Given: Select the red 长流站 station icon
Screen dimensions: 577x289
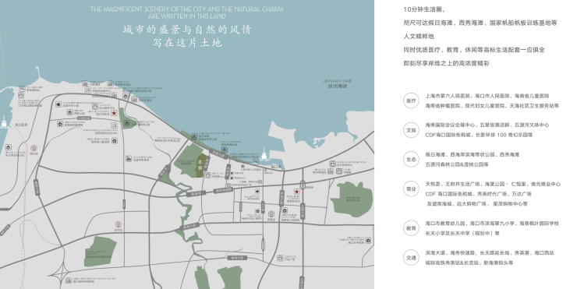Looking at the screenshot, I should point(118,224).
